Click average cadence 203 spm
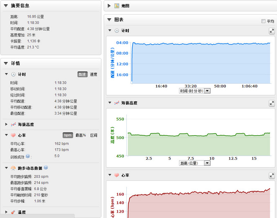The image size is (277, 218). point(41,177)
